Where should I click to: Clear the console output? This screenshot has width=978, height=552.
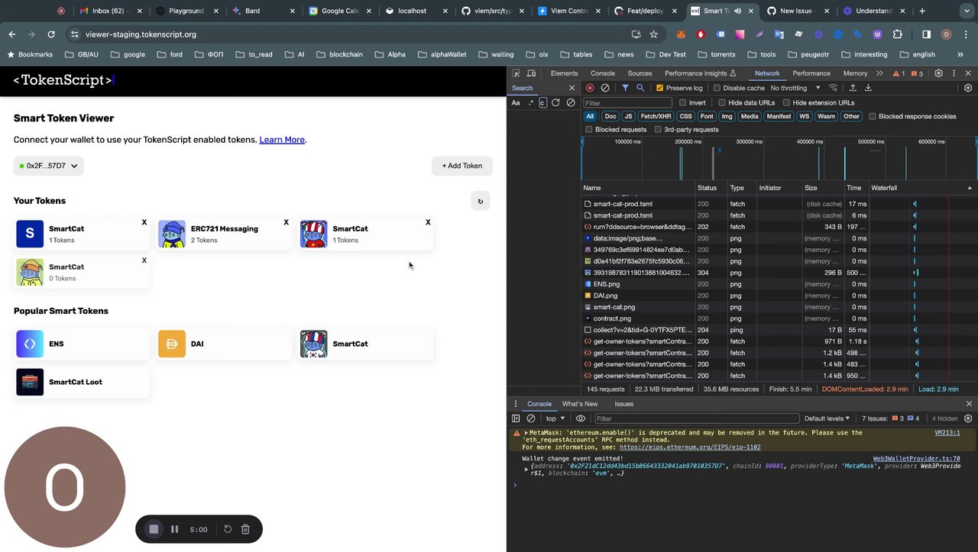click(x=531, y=418)
